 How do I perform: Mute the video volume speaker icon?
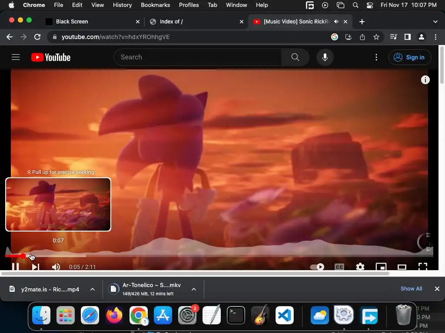(56, 267)
